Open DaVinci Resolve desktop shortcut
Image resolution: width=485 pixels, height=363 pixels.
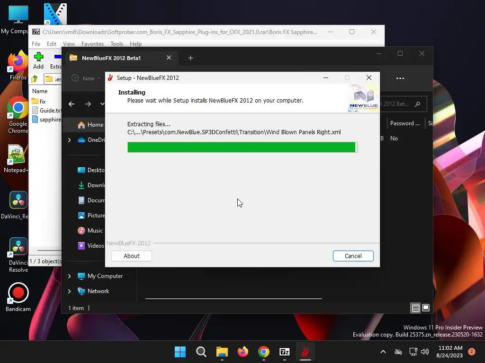point(18,255)
